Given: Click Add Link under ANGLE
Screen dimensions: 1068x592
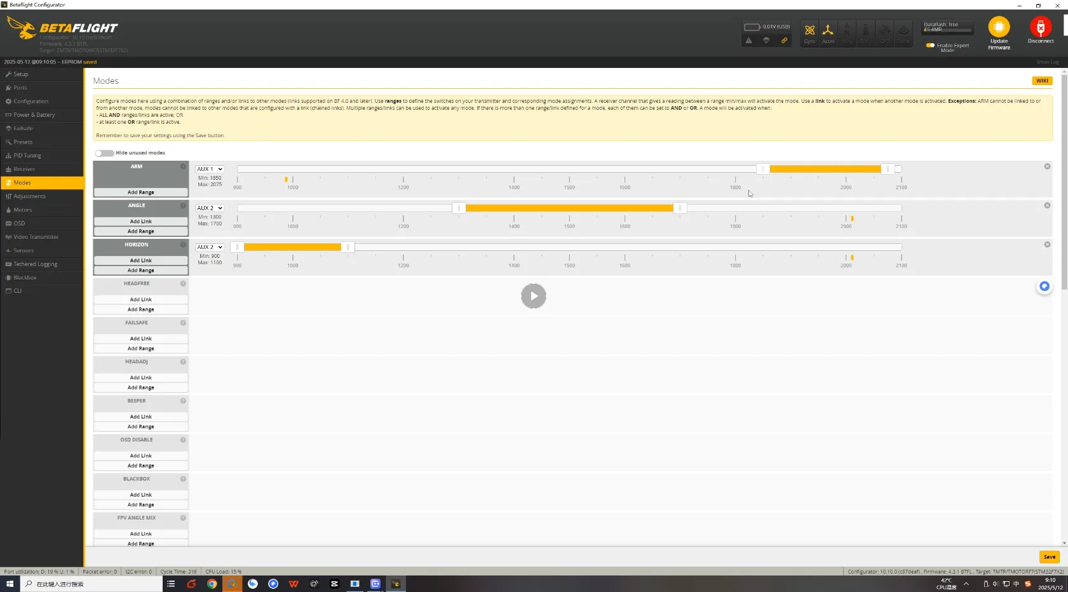Looking at the screenshot, I should tap(141, 222).
